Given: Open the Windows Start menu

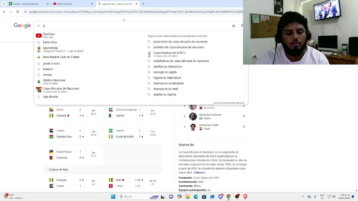Looking at the screenshot, I should point(113,197).
